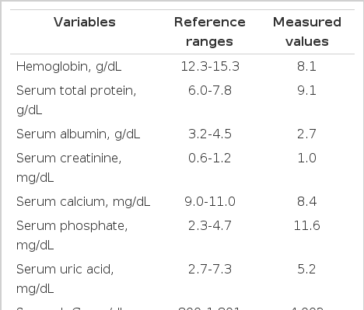Select the Serum total protein label
364x310 pixels.
pos(76,100)
